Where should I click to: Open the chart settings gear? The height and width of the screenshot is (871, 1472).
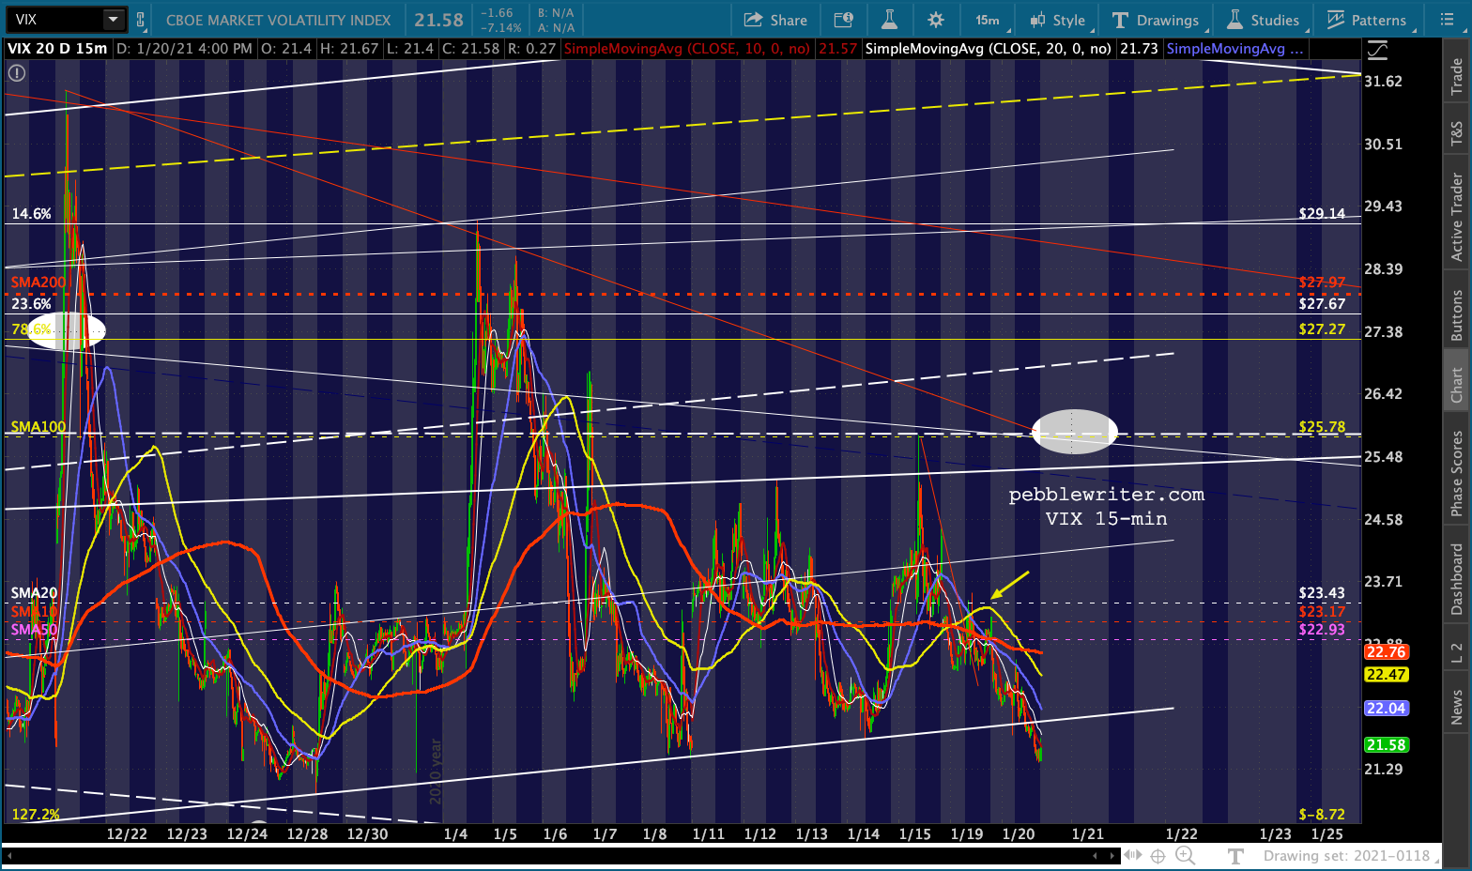point(935,20)
